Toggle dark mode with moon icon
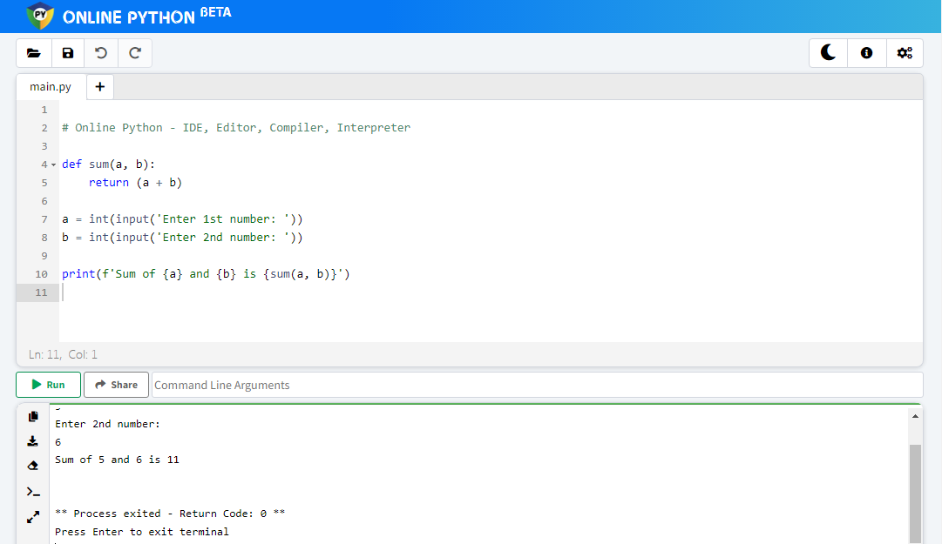This screenshot has width=942, height=544. 828,53
